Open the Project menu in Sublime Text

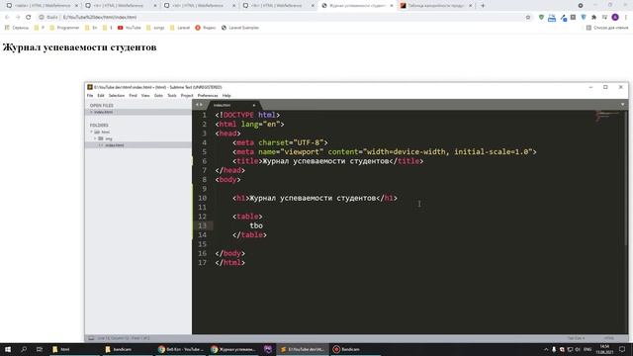click(x=187, y=96)
